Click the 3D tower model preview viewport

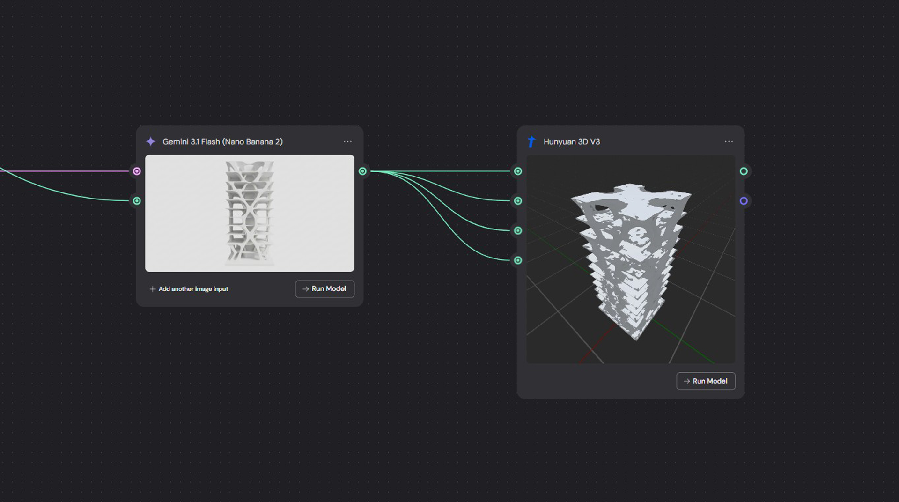(631, 259)
